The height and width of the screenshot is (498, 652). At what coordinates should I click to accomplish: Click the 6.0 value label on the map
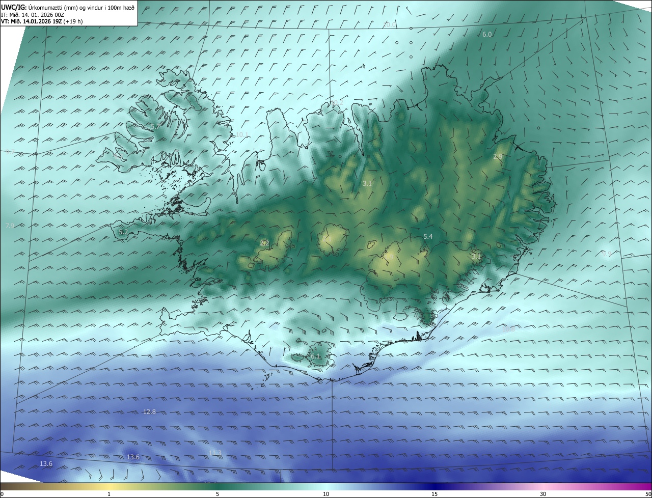(487, 35)
